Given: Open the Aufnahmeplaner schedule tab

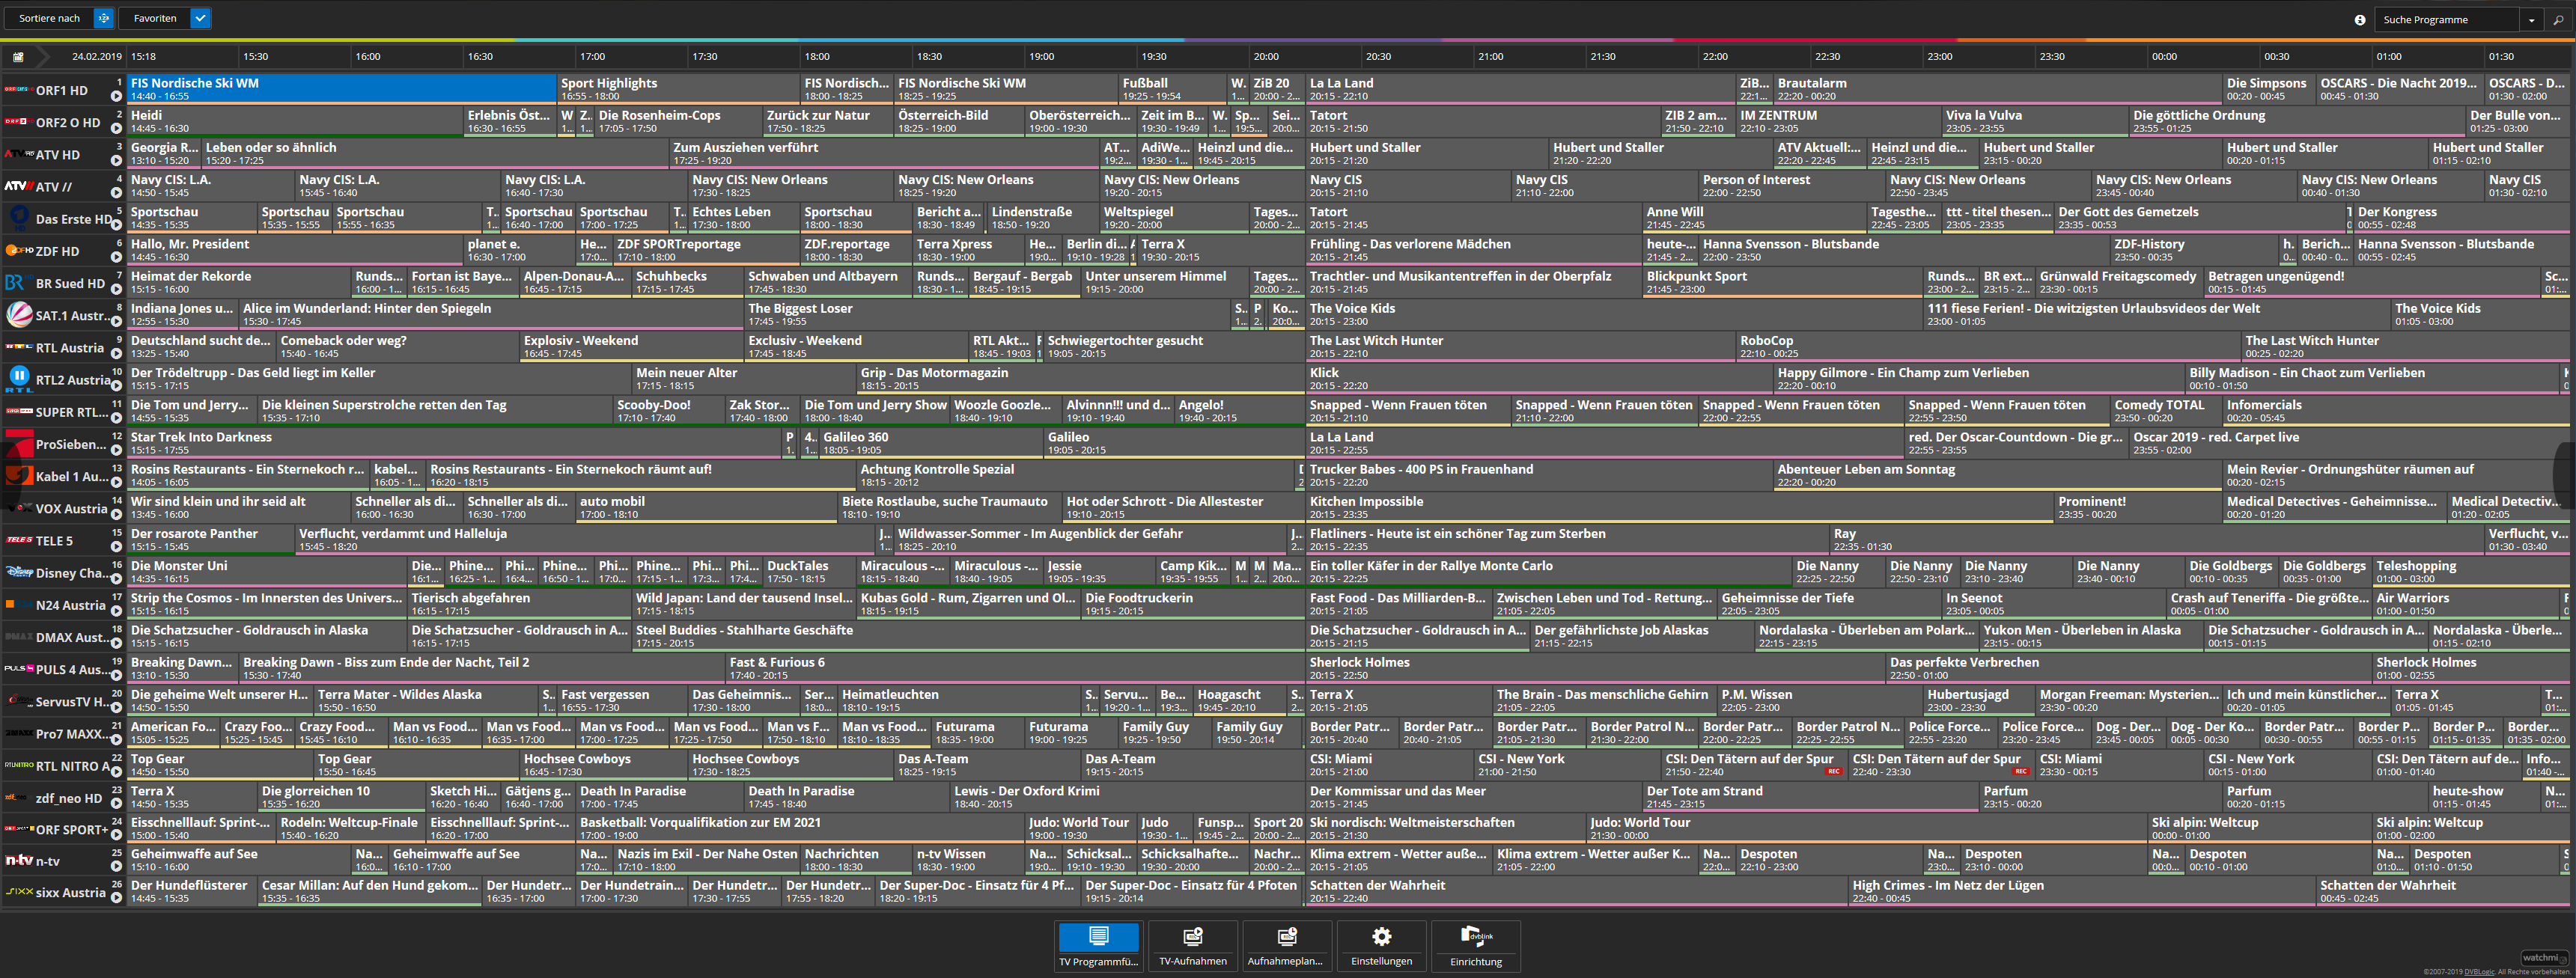Looking at the screenshot, I should pos(1286,945).
